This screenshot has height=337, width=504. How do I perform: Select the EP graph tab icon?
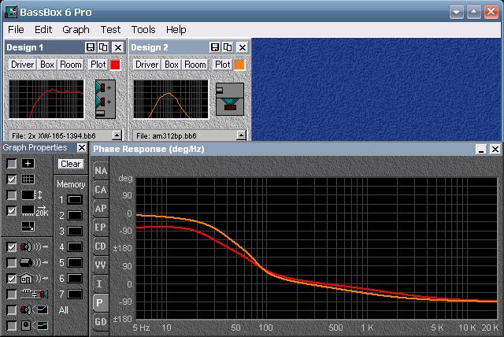(101, 228)
